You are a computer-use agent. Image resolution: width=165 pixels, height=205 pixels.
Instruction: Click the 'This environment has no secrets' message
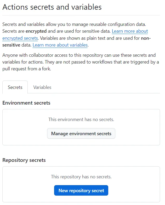pos(81,119)
